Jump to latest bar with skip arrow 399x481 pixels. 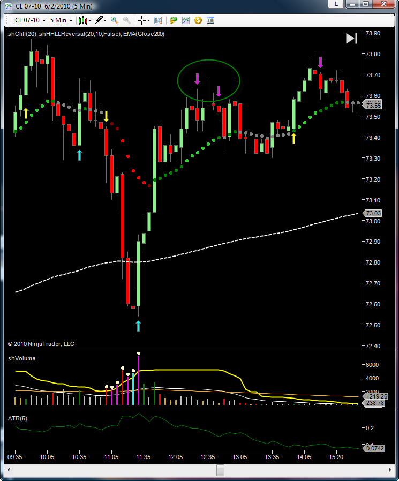click(x=351, y=39)
